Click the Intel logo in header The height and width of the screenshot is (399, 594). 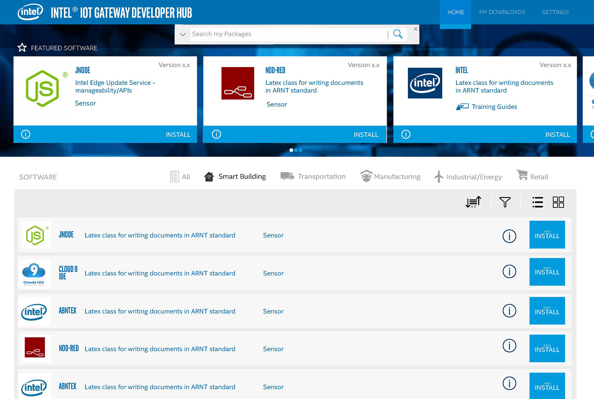pos(30,12)
